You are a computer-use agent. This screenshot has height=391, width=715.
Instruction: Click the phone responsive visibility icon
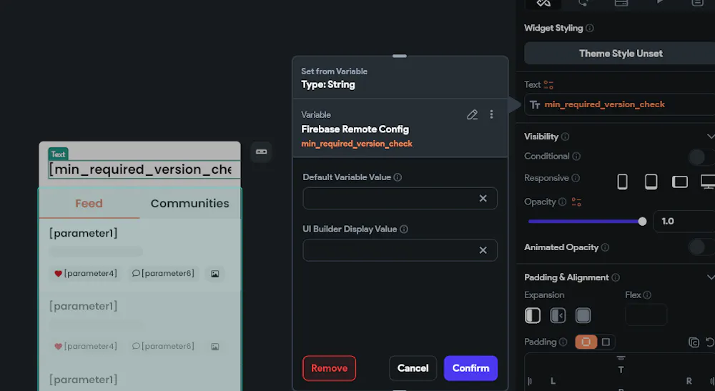(x=622, y=182)
